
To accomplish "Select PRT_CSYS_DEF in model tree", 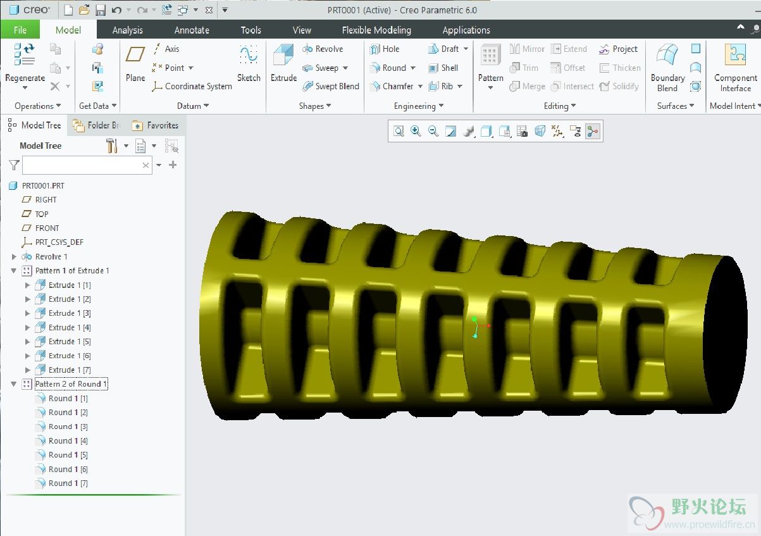I will 59,242.
